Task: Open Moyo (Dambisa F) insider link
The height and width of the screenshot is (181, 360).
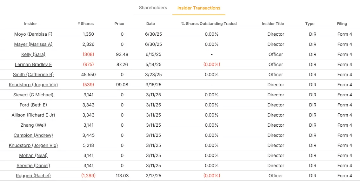Action: (33, 34)
